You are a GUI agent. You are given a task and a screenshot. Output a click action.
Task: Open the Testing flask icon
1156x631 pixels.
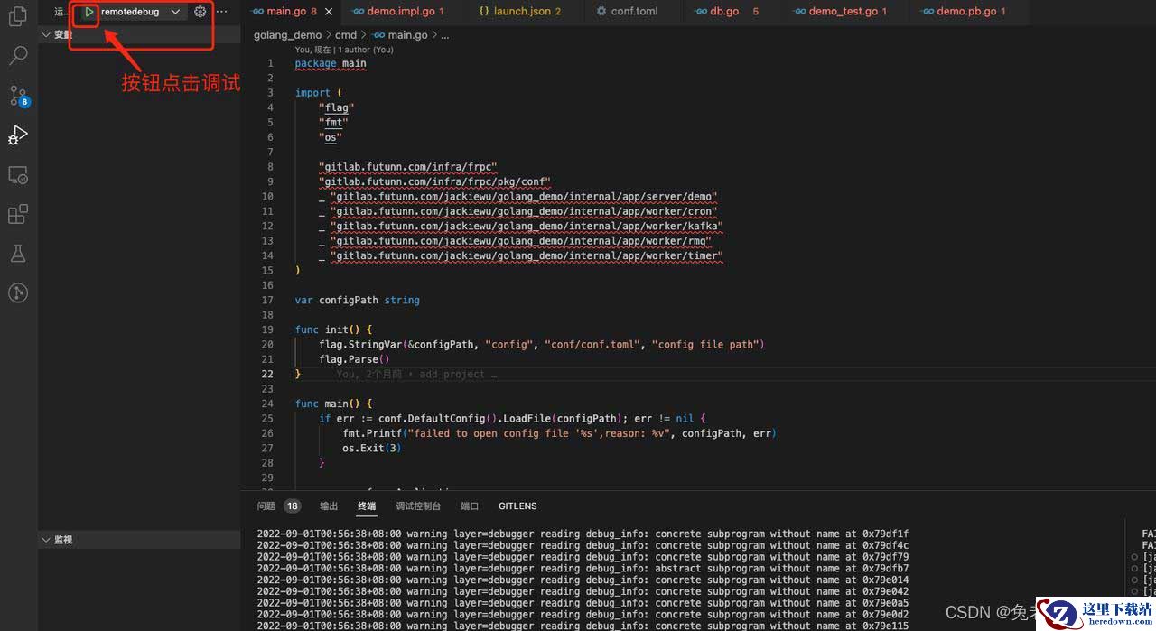[17, 254]
